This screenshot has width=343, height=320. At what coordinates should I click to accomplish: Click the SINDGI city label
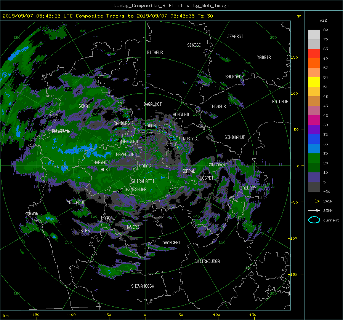[194, 45]
